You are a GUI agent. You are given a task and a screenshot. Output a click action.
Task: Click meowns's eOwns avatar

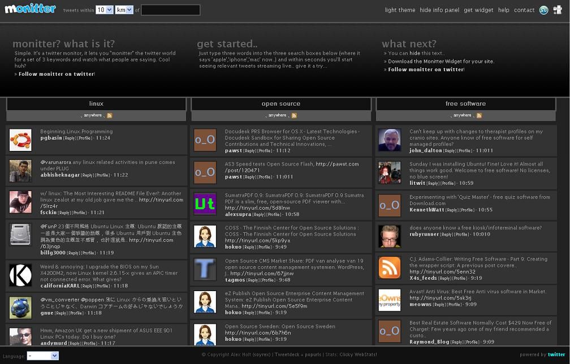pos(390,300)
